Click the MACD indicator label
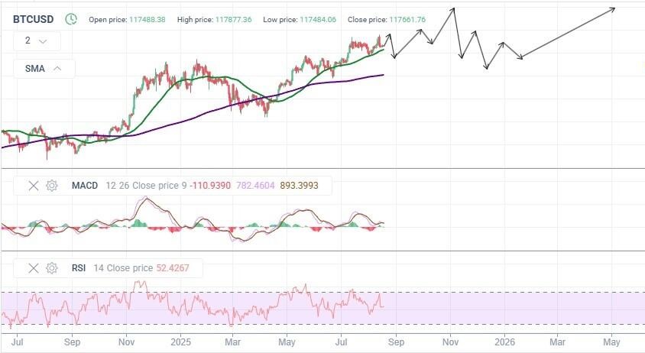The image size is (645, 353). 85,186
